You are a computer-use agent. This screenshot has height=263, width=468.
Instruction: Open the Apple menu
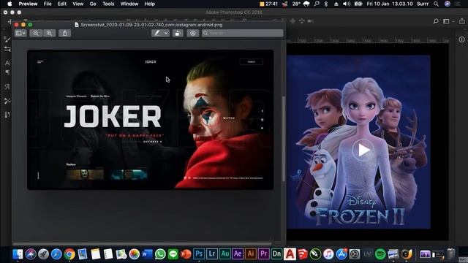click(10, 4)
